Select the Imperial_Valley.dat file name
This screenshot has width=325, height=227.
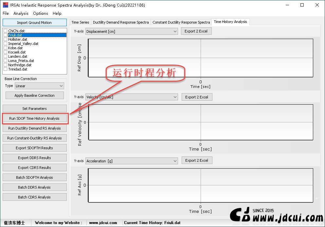(23, 44)
